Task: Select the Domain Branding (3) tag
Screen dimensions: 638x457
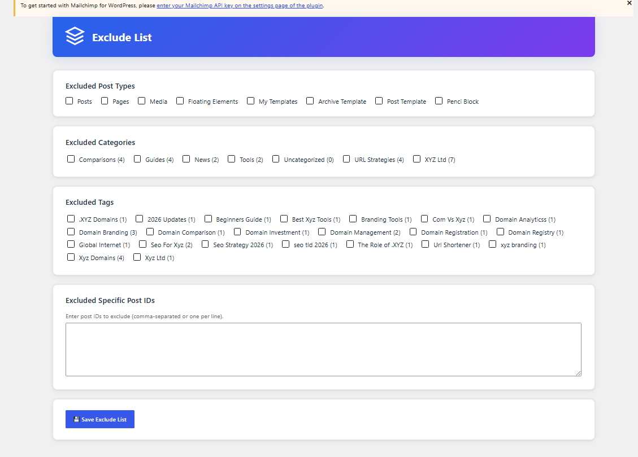Action: (x=71, y=231)
